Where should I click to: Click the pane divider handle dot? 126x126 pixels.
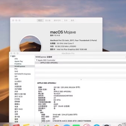[x=81, y=80]
